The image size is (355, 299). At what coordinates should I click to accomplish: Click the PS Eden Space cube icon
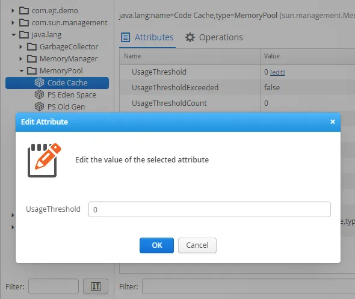(x=39, y=94)
